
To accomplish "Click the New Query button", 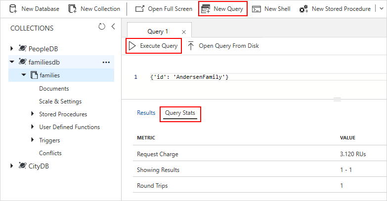I will [x=222, y=9].
